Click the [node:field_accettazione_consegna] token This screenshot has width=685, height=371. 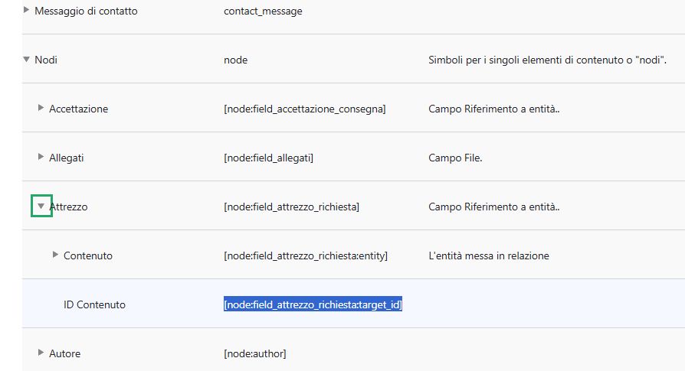click(304, 109)
